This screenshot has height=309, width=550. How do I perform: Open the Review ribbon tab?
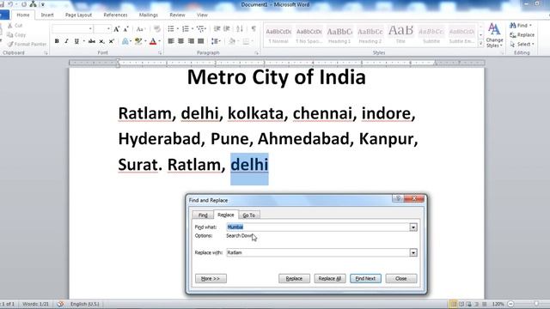(x=178, y=15)
